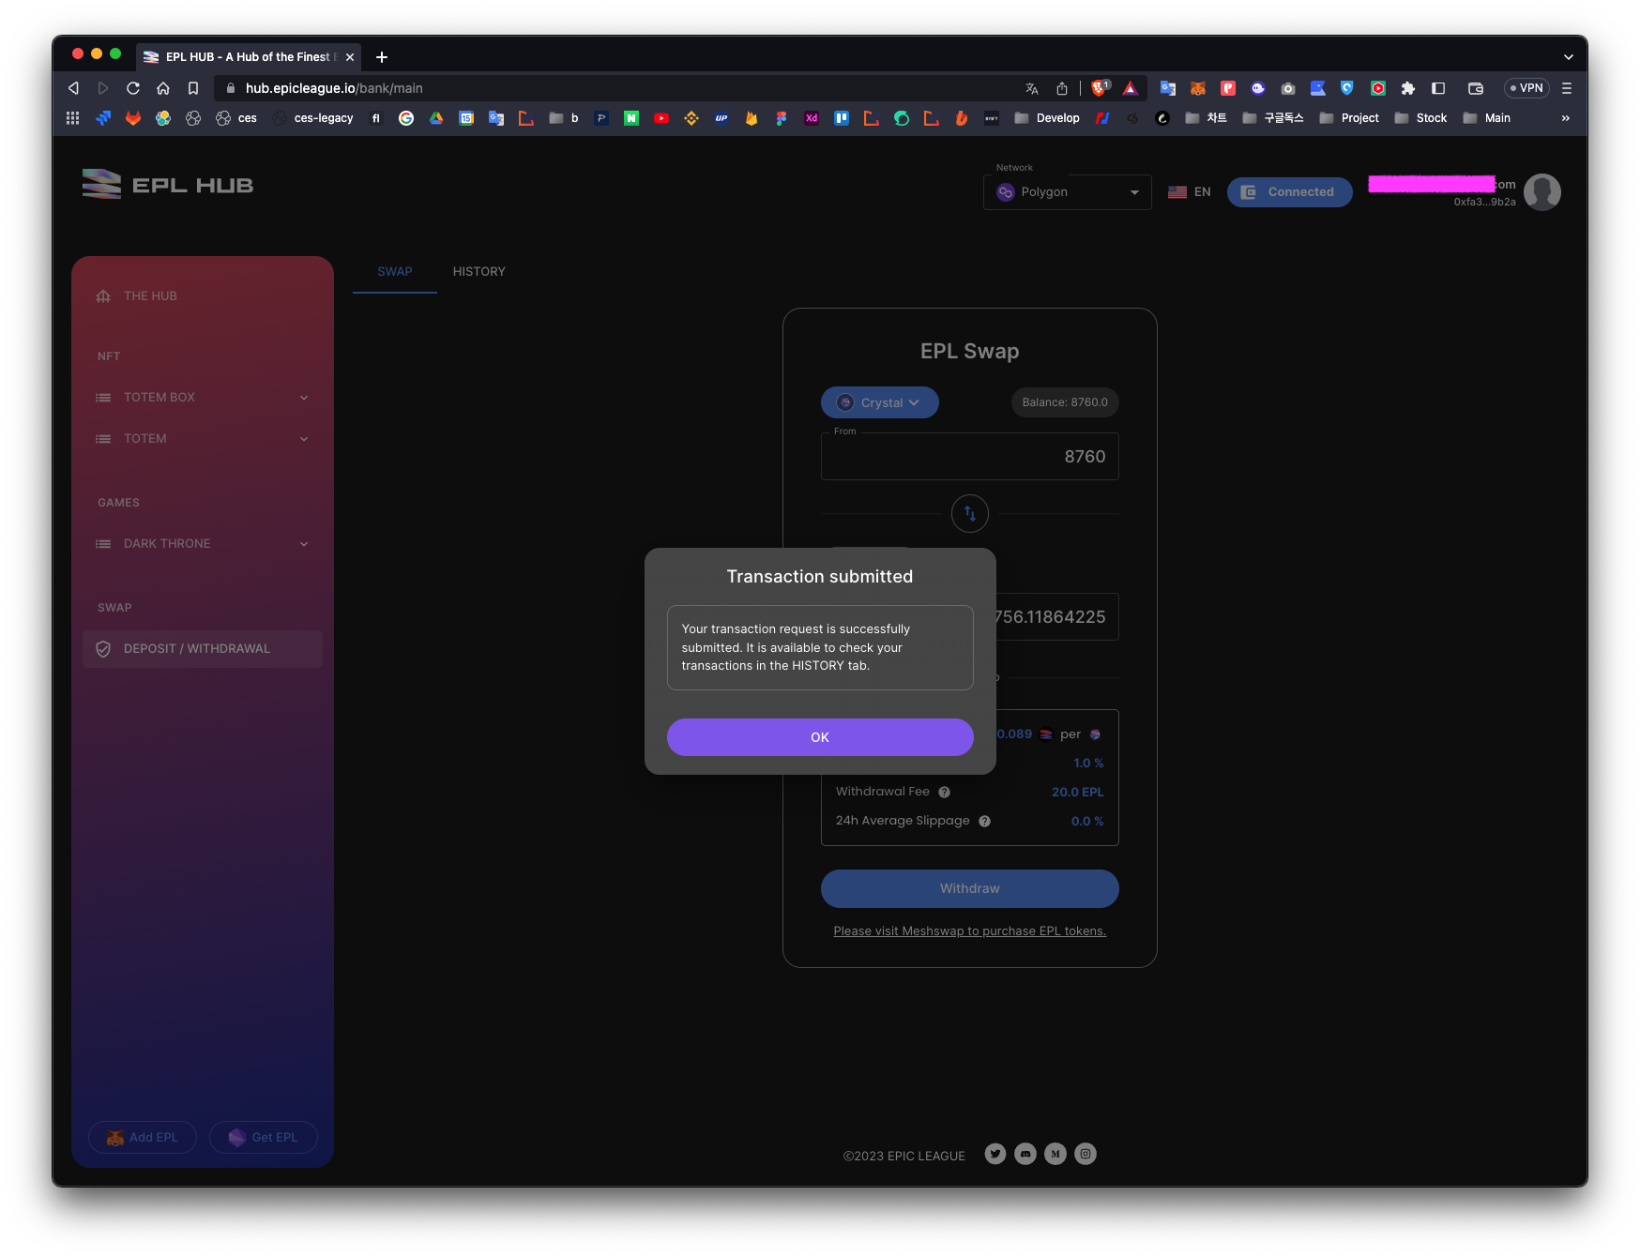Reload the page with the refresh icon

[x=133, y=88]
